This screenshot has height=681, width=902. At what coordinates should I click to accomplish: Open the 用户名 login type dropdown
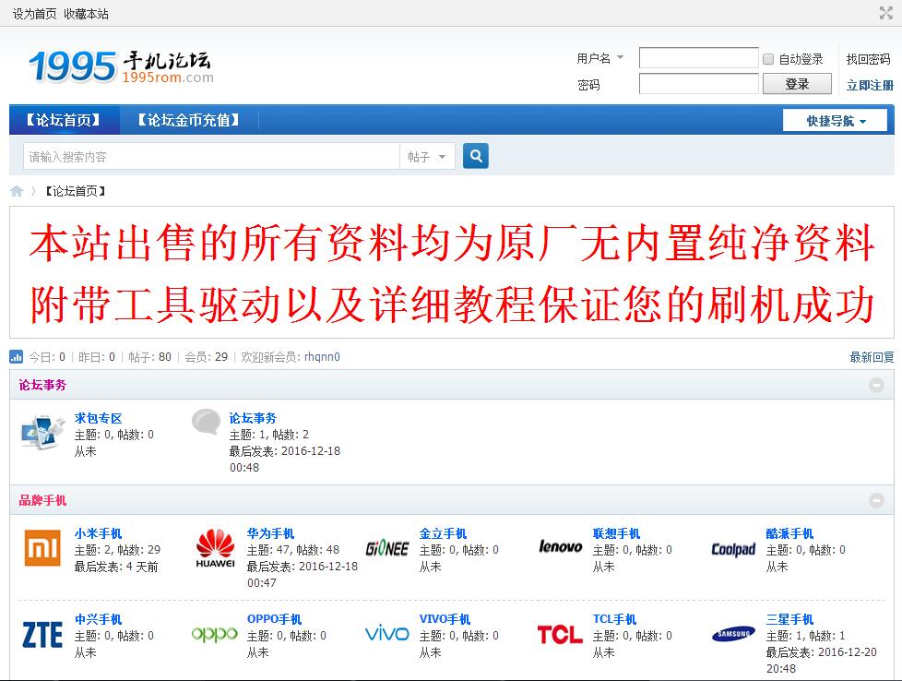(600, 58)
